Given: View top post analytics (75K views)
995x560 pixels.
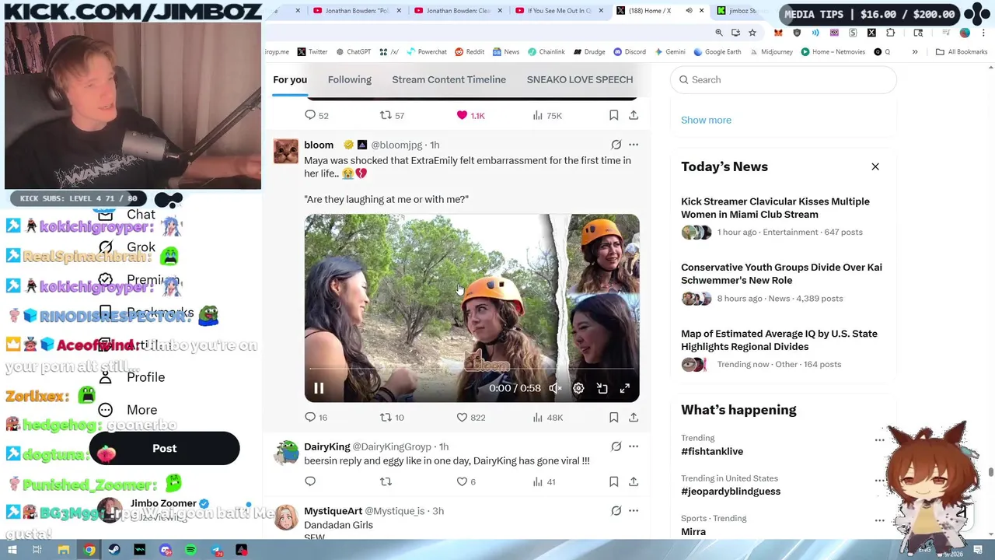Looking at the screenshot, I should tap(537, 115).
